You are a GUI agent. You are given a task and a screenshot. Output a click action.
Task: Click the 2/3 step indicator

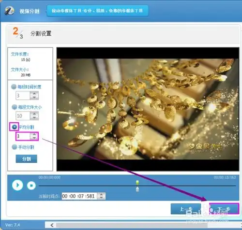tap(18, 33)
